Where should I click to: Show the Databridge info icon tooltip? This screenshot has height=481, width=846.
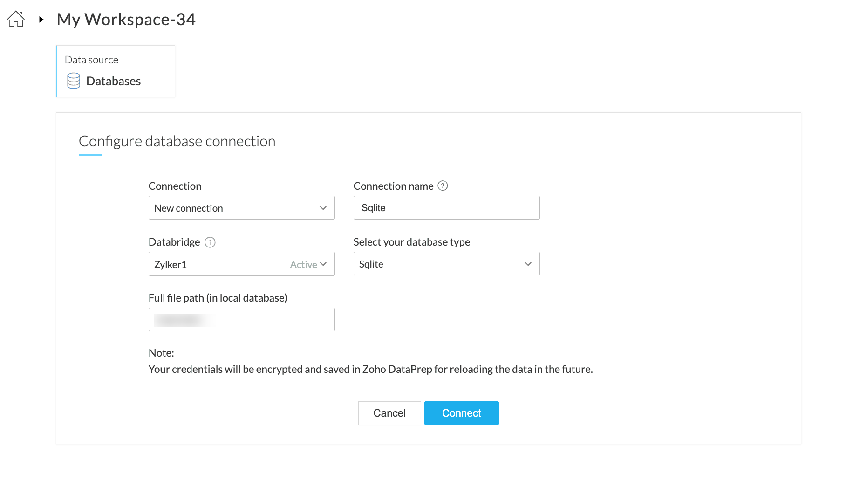click(210, 242)
